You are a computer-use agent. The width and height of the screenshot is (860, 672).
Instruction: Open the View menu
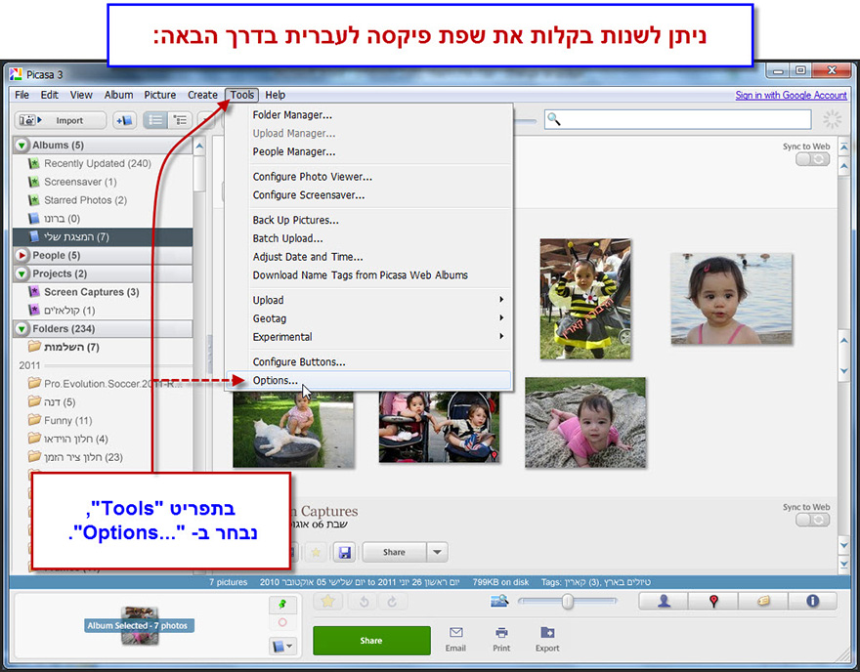tap(80, 95)
